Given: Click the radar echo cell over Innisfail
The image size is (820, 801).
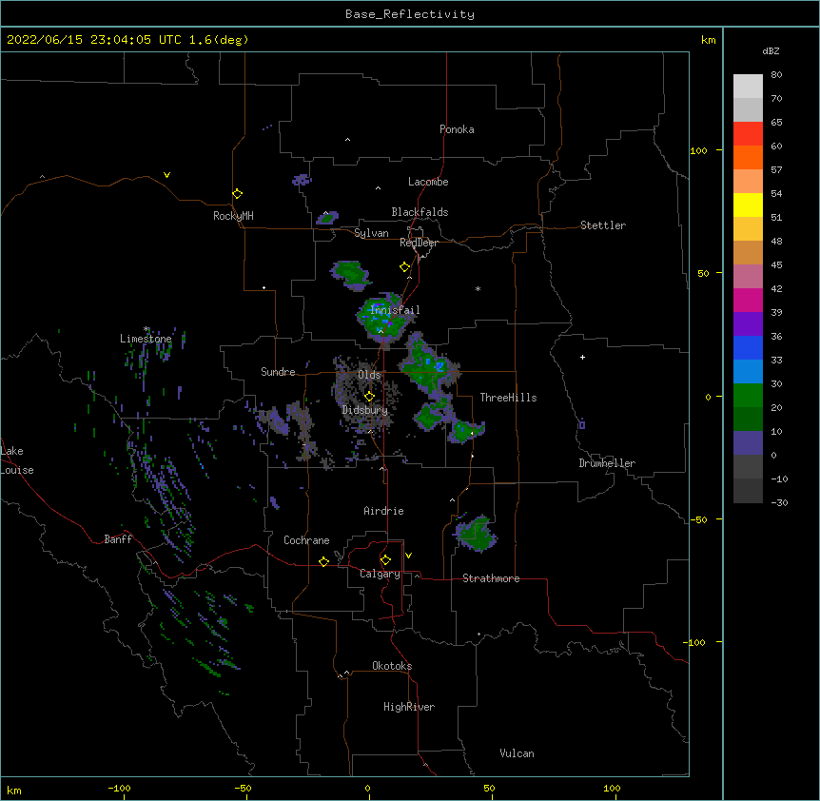Looking at the screenshot, I should 382,318.
